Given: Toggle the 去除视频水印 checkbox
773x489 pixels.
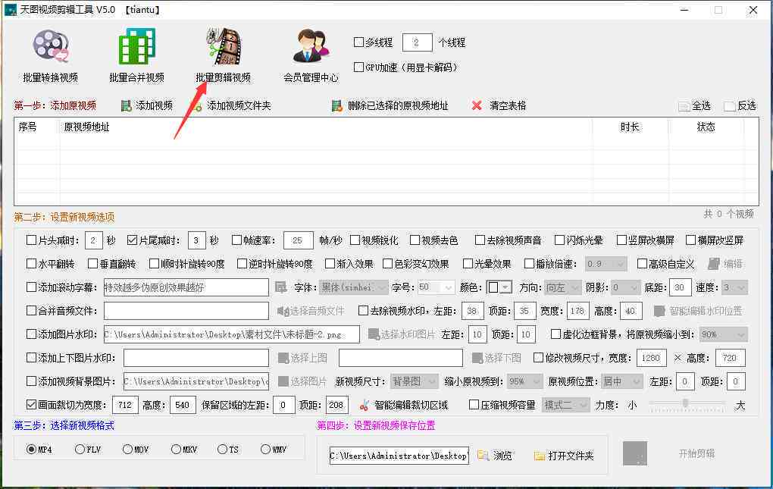Looking at the screenshot, I should [363, 311].
